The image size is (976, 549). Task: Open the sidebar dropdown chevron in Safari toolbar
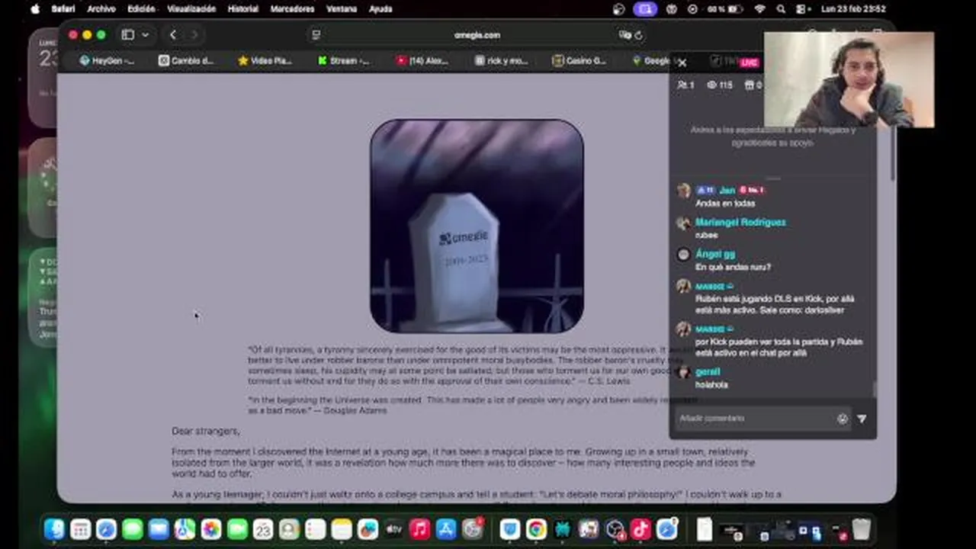coord(145,35)
